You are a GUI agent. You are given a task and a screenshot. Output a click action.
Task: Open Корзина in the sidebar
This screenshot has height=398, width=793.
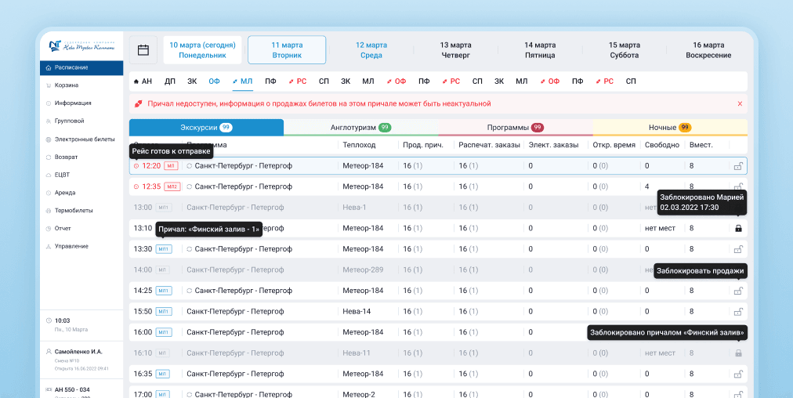(x=67, y=85)
